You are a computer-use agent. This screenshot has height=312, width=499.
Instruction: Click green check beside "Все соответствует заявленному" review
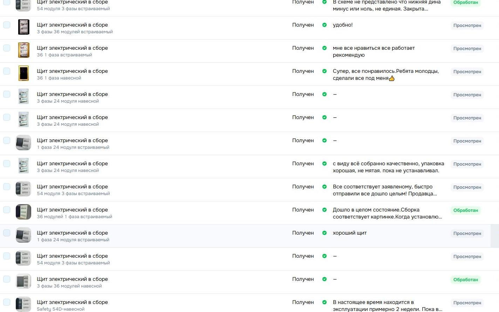(324, 187)
